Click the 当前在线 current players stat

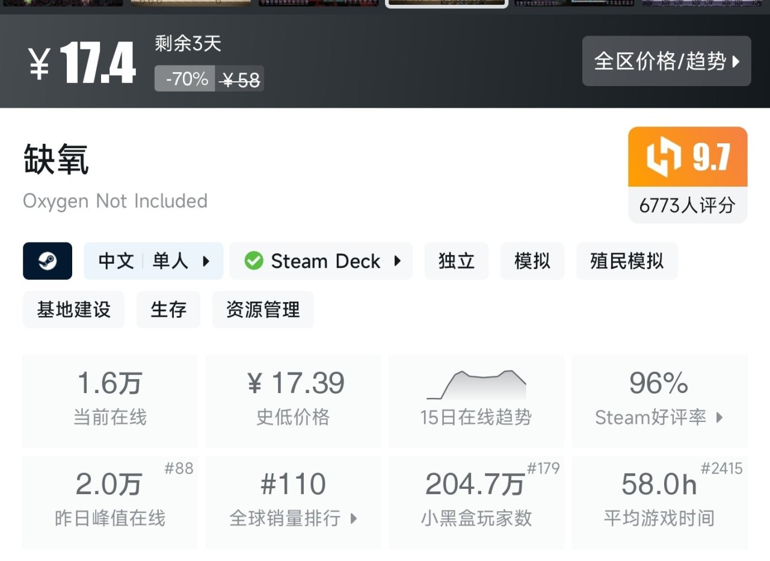[x=110, y=400]
